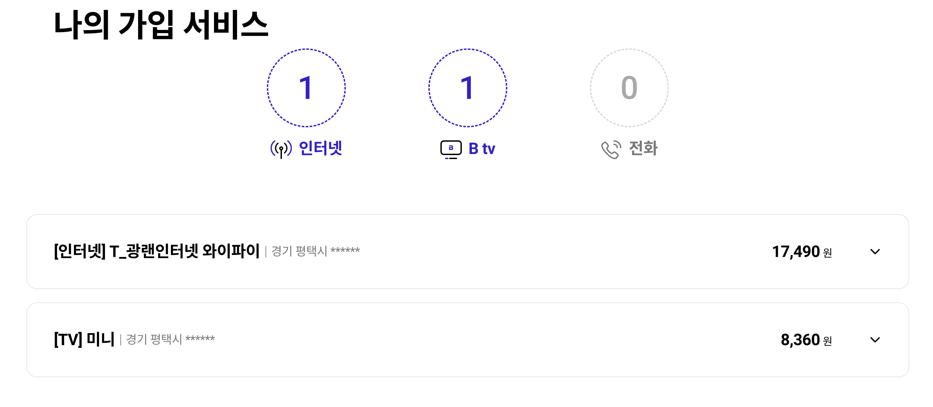Click the 17,490 원 price amount

click(x=802, y=251)
